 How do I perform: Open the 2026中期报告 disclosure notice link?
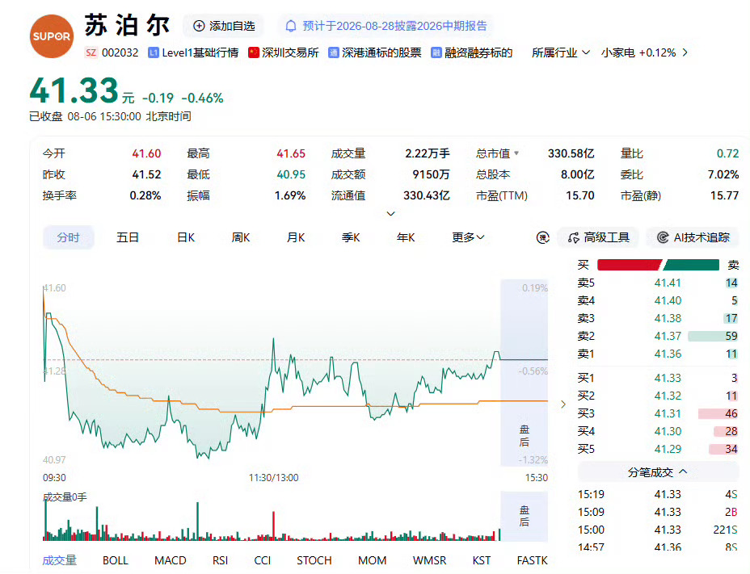[x=387, y=26]
